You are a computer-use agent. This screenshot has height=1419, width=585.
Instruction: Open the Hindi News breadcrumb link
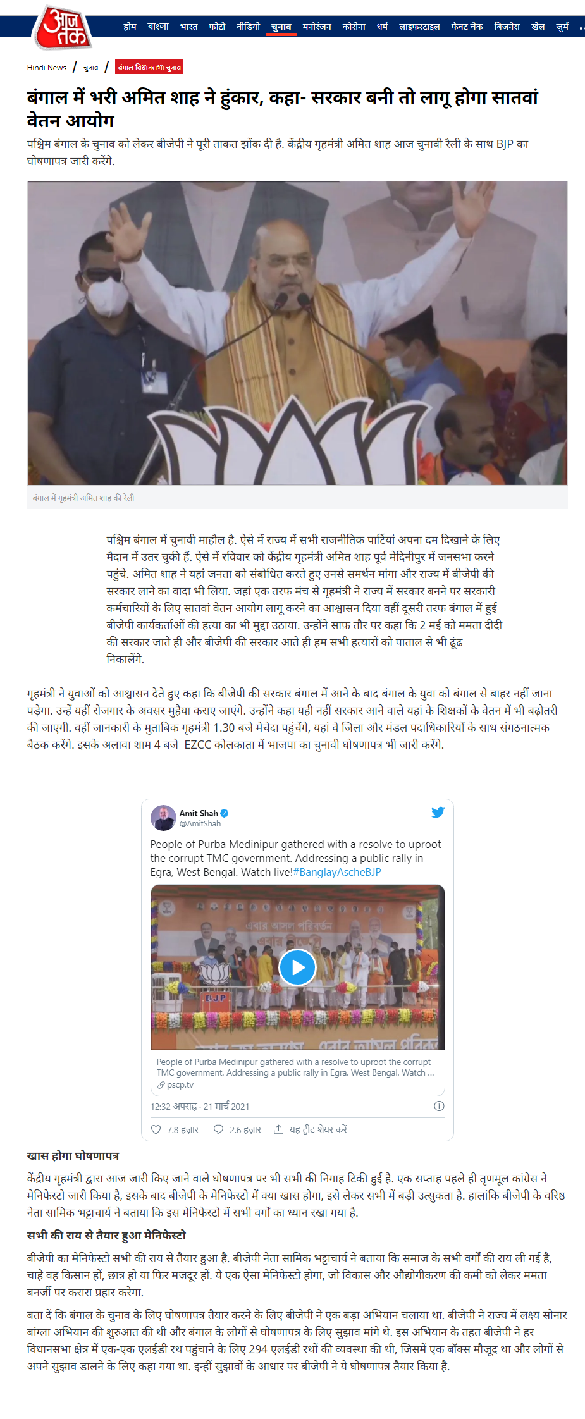[x=47, y=68]
